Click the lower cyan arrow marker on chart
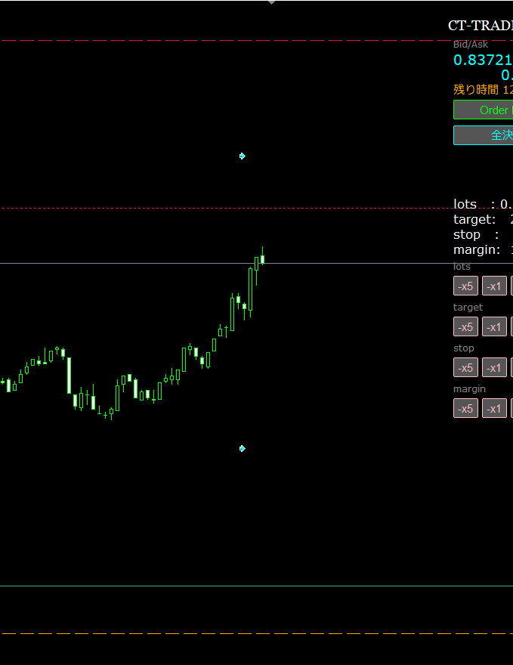Viewport: 513px width, 665px height. tap(242, 448)
